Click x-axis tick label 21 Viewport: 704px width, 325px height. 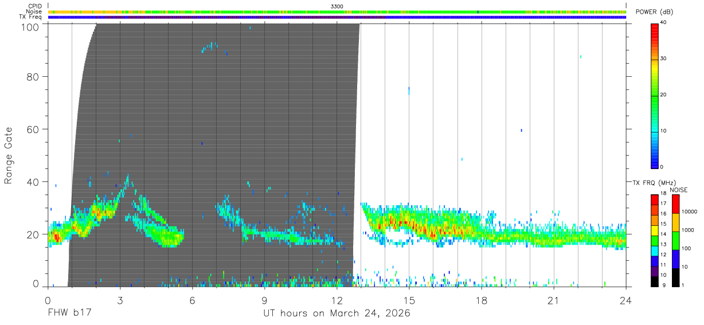point(553,300)
